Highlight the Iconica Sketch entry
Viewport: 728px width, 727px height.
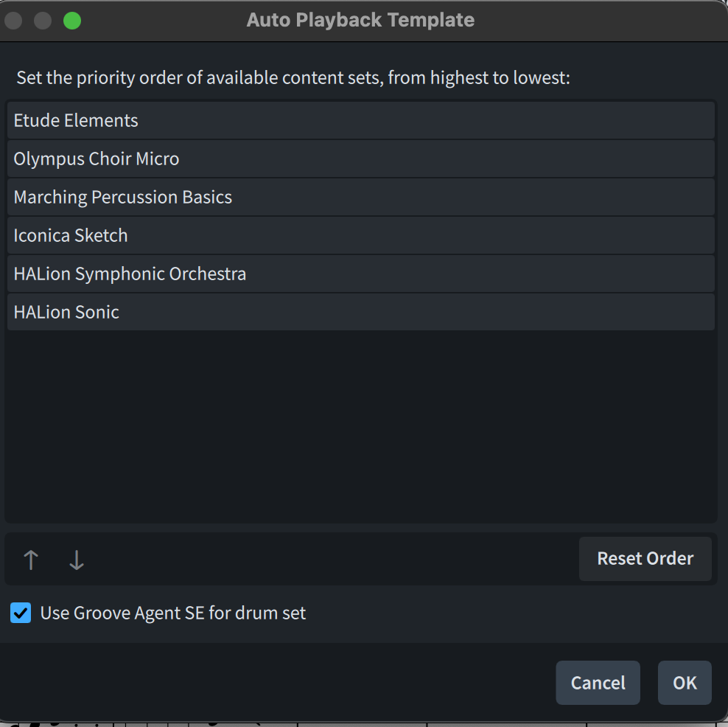(361, 236)
